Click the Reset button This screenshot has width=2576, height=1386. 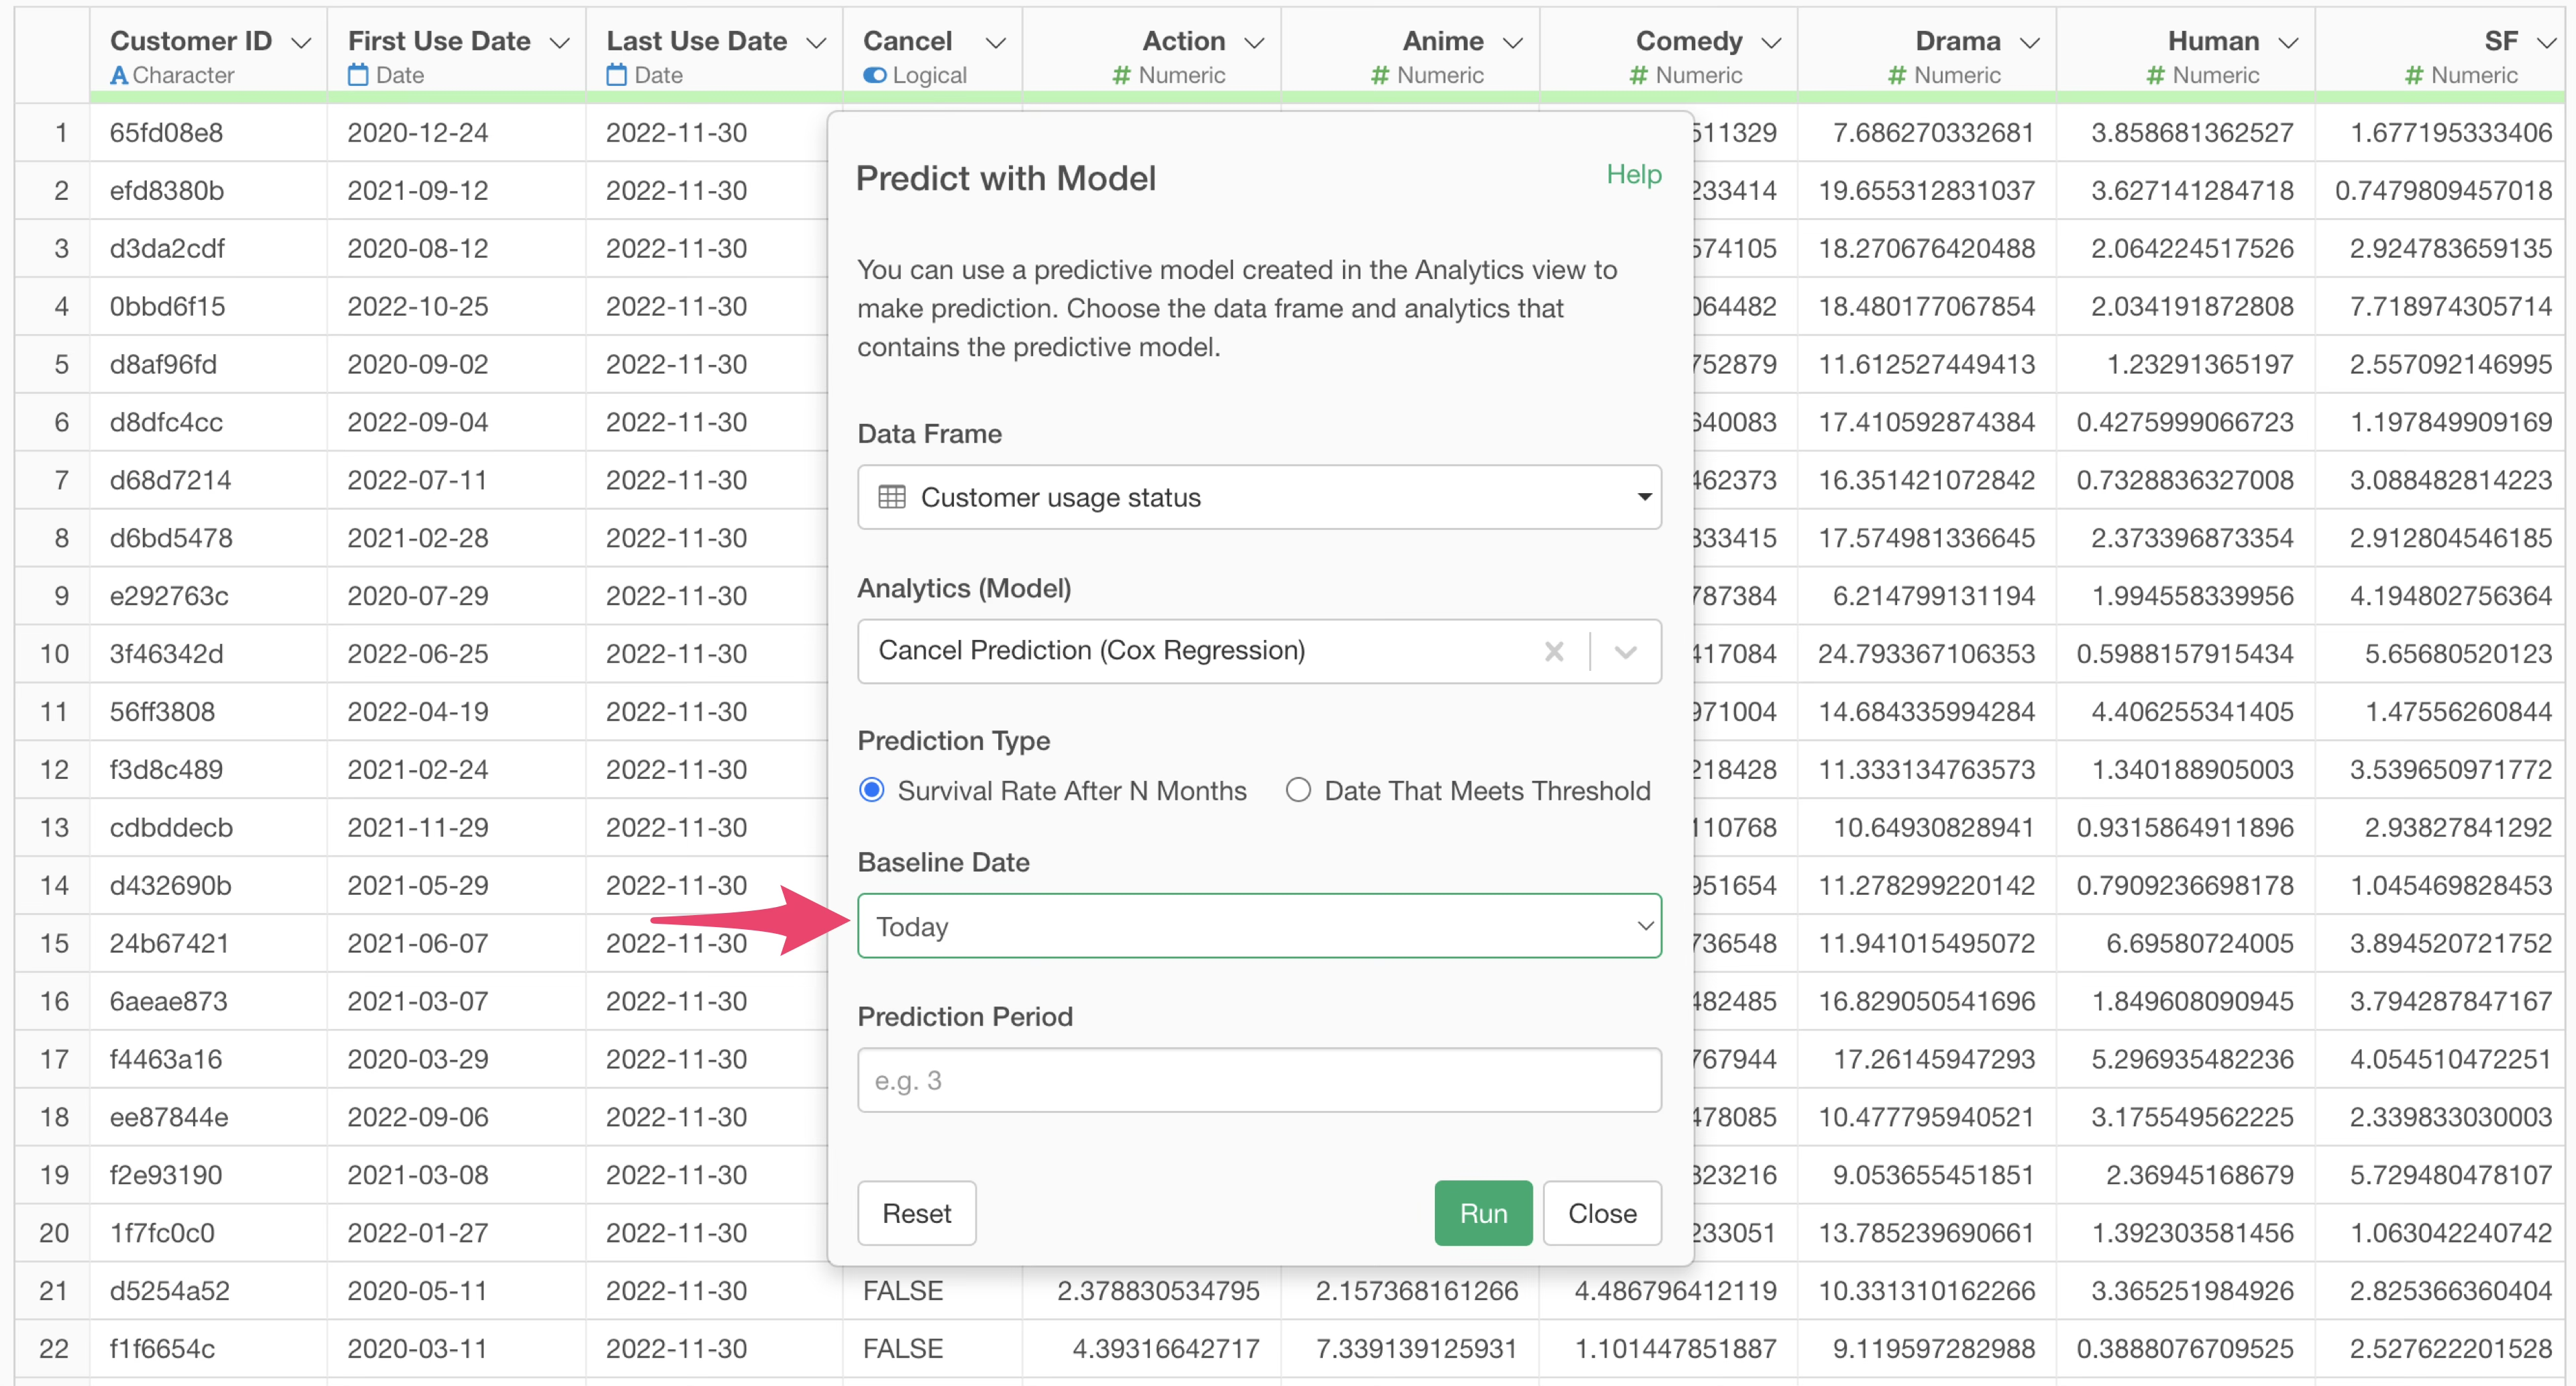pyautogui.click(x=916, y=1213)
